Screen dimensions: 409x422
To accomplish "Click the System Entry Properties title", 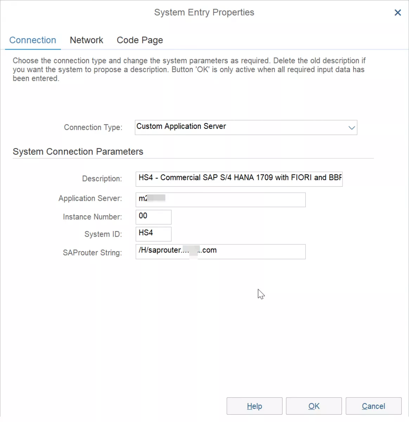I will click(x=204, y=12).
